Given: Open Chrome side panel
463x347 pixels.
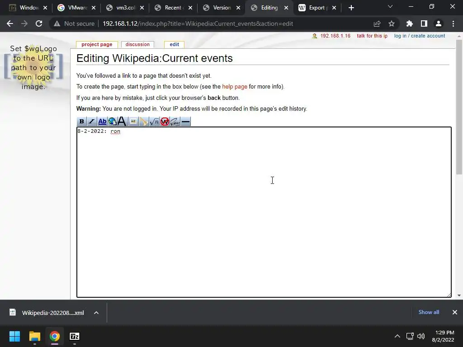Looking at the screenshot, I should (424, 23).
